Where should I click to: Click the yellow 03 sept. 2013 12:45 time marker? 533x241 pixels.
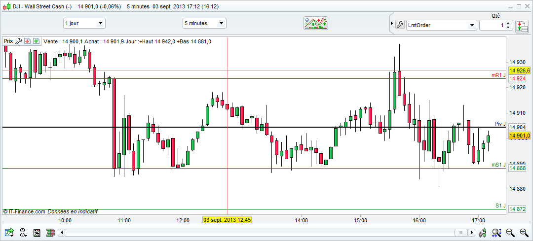click(227, 220)
